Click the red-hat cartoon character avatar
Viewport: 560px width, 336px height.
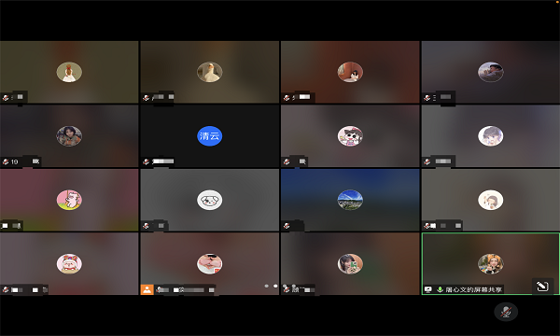[69, 264]
